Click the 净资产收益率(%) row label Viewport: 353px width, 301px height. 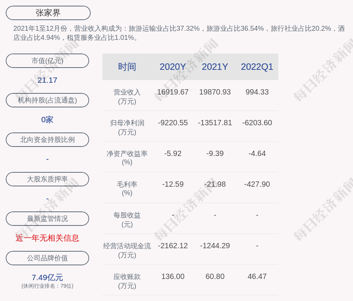point(127,158)
